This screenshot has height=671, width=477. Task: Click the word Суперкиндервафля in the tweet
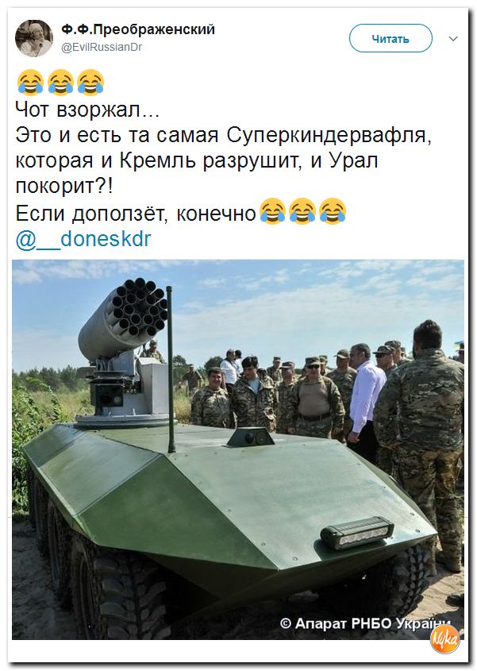[329, 135]
